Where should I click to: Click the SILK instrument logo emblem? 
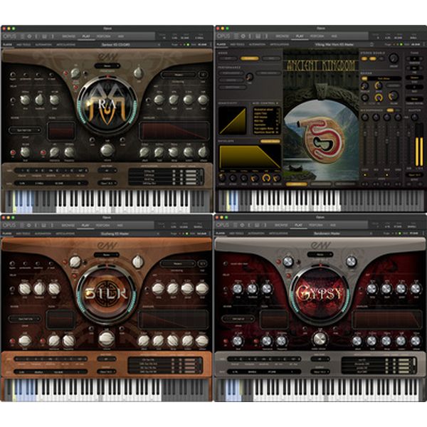[x=106, y=292]
